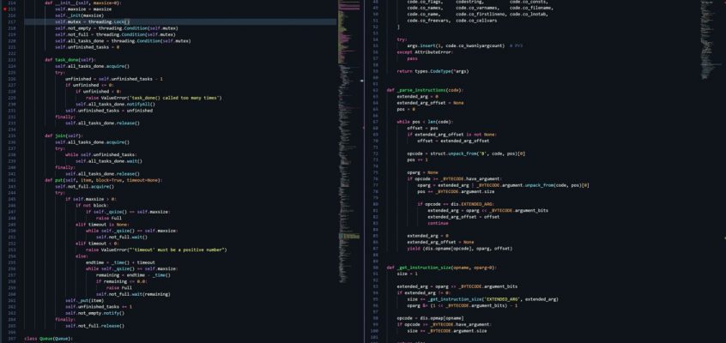Place cursor on 'threading.Lock()' in highlighted line
The width and height of the screenshot is (726, 343).
(109, 21)
